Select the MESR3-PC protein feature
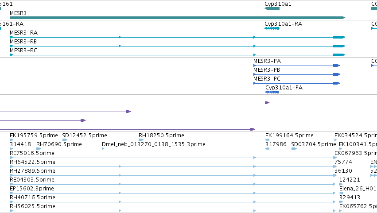377x213 pixels. click(x=297, y=83)
